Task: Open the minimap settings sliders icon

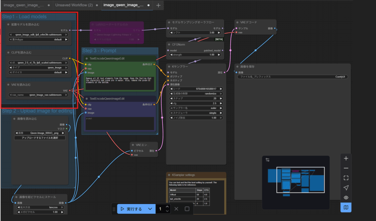Action: click(268, 160)
